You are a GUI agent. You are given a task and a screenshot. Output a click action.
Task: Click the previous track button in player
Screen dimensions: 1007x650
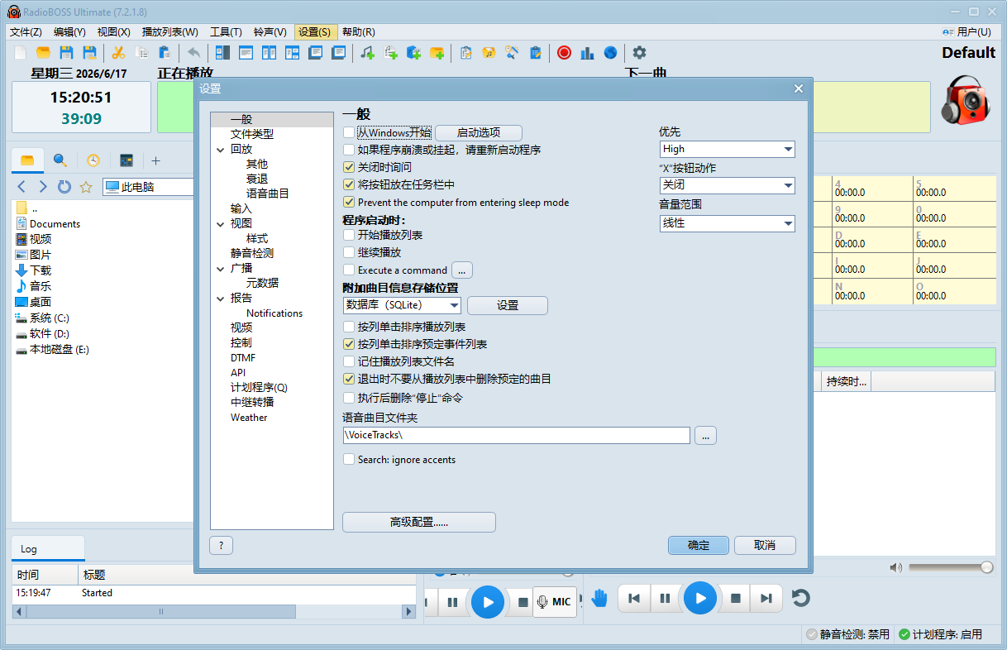pos(634,598)
